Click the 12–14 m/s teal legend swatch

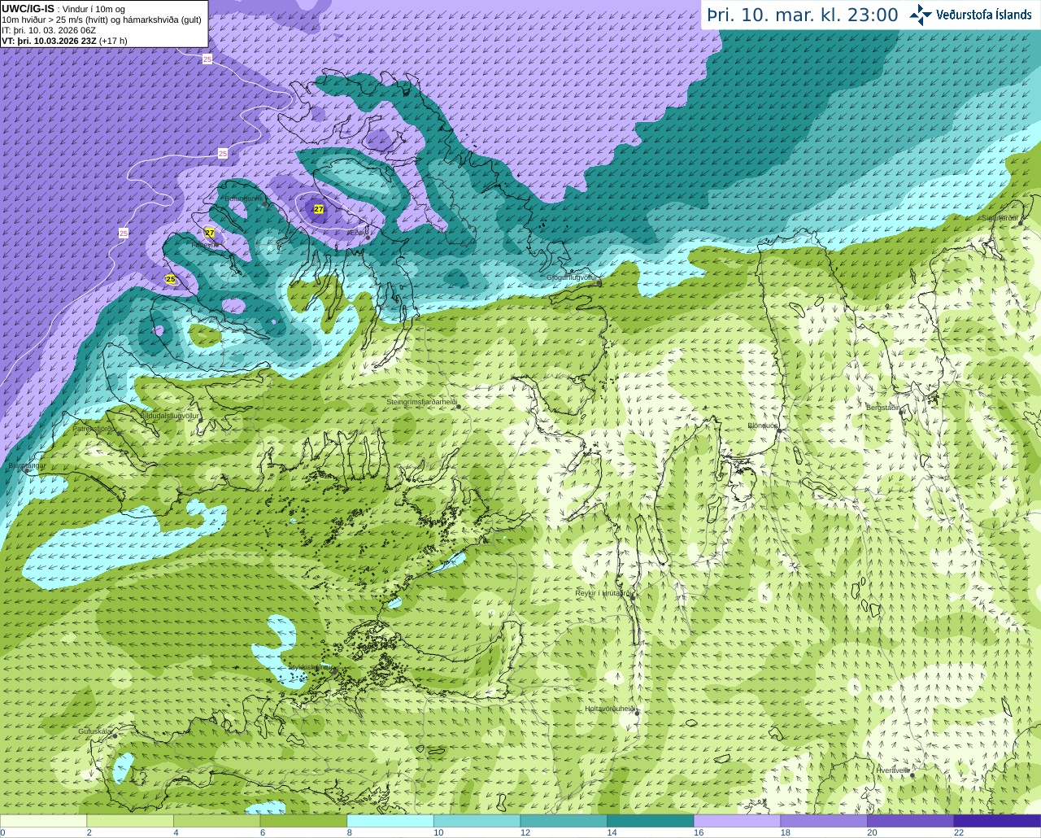pos(564,821)
